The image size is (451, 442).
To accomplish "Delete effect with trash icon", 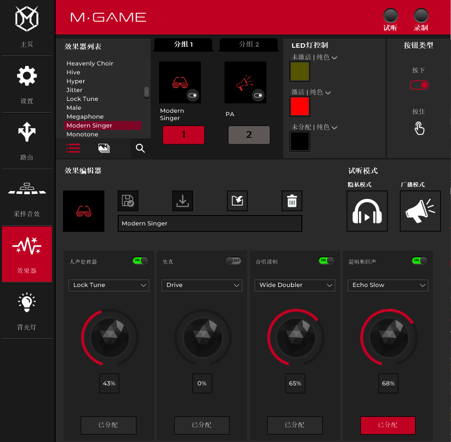I will click(x=292, y=200).
